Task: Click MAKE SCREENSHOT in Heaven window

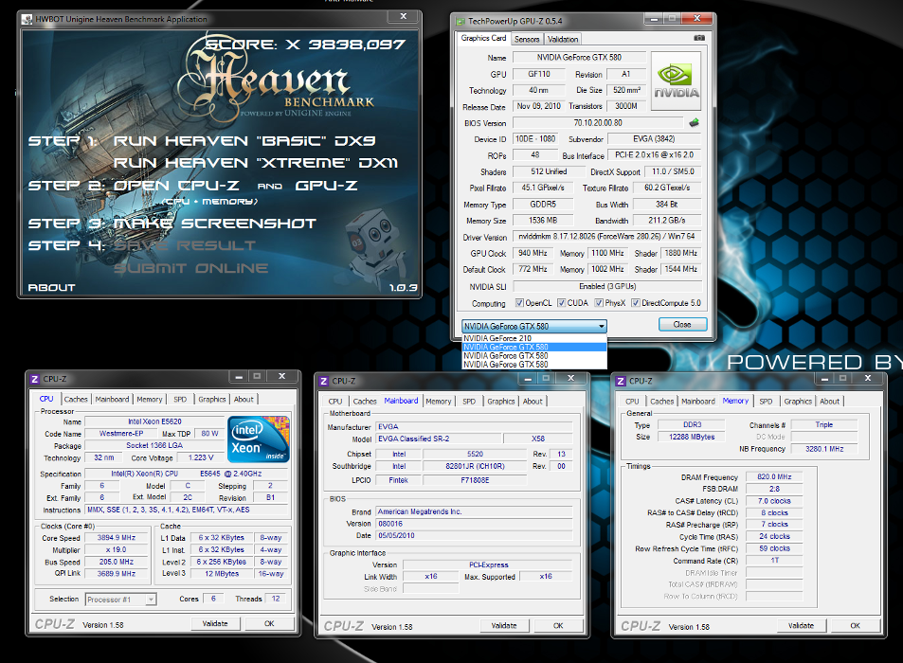Action: 215,224
